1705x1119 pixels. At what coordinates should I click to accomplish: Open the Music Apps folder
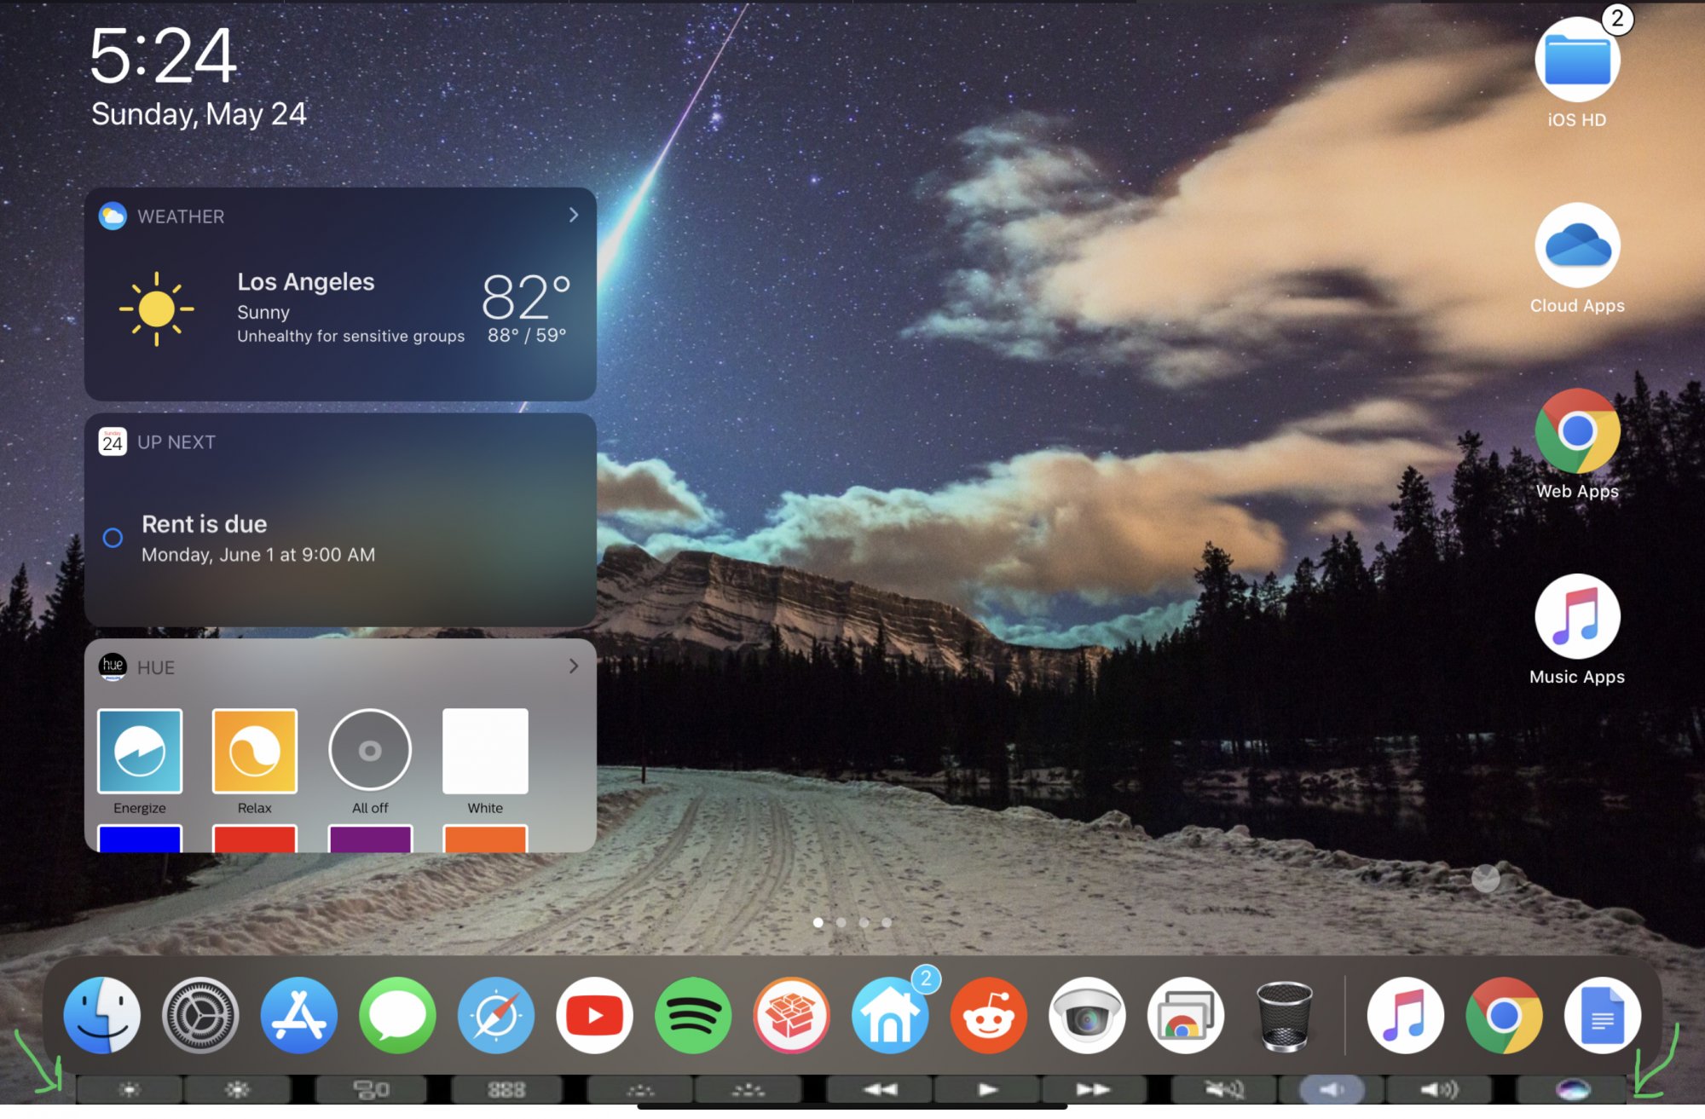(x=1577, y=616)
